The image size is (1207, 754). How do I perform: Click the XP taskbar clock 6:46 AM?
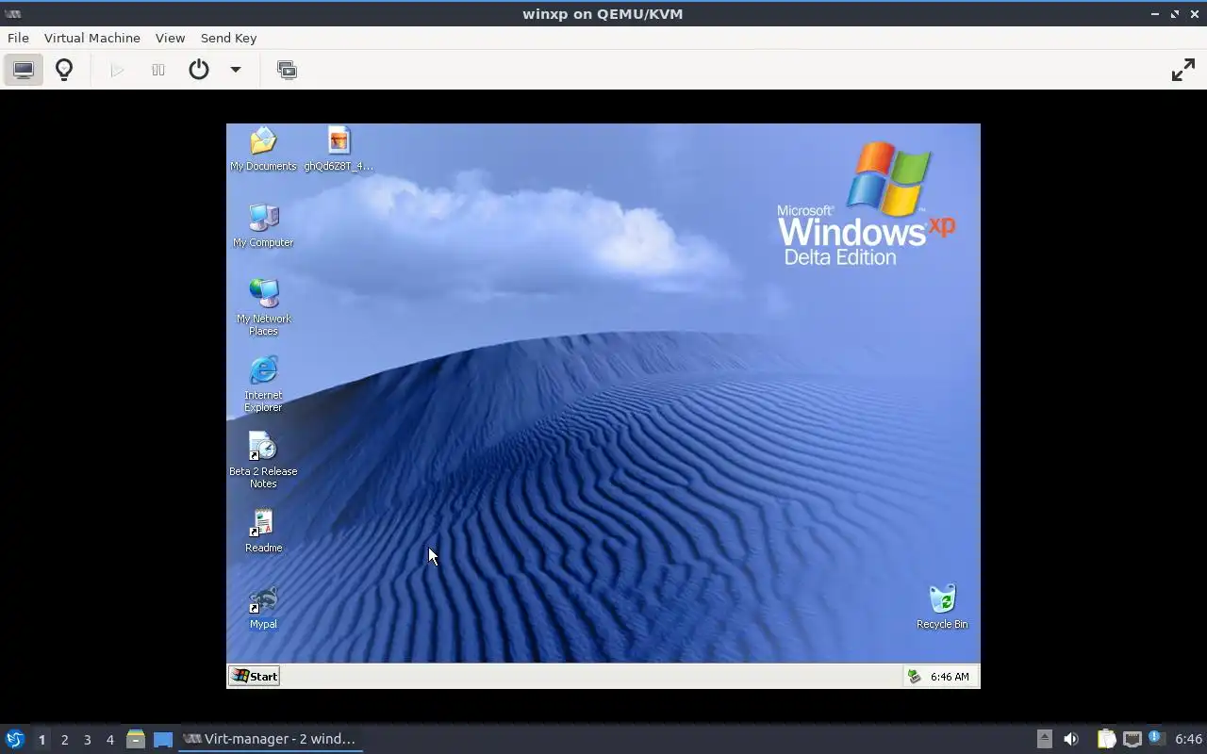tap(950, 677)
